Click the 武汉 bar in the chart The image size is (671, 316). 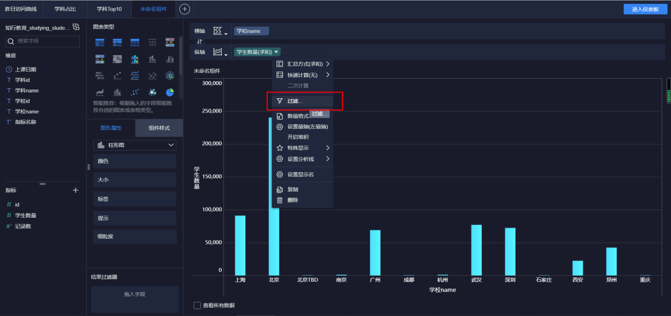pyautogui.click(x=476, y=250)
